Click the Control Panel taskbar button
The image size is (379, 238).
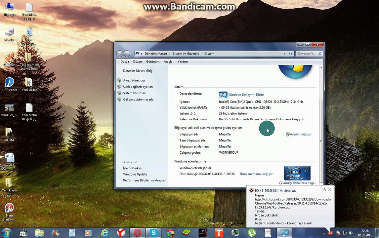[x=284, y=233]
